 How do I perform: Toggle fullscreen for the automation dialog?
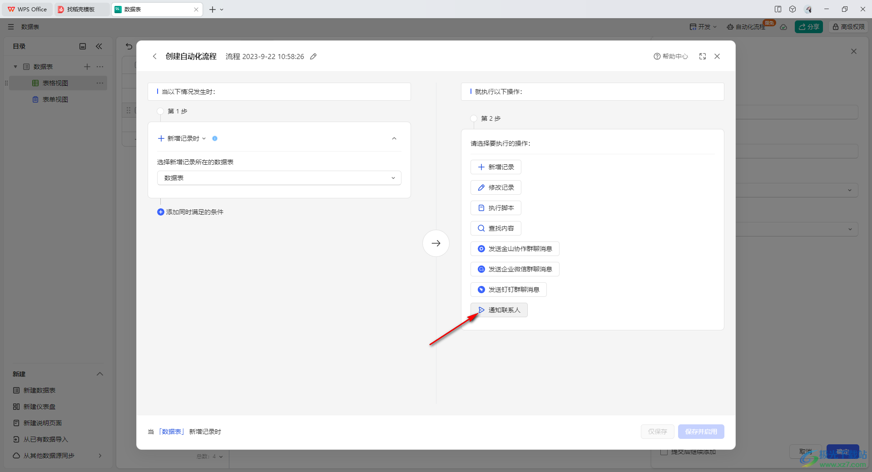coord(703,56)
